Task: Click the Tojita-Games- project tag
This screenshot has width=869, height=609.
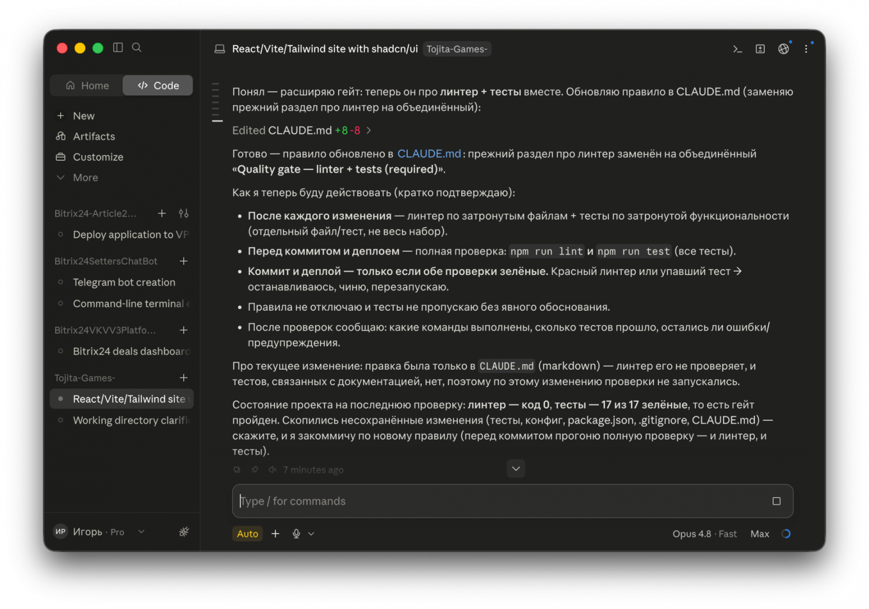Action: tap(457, 49)
